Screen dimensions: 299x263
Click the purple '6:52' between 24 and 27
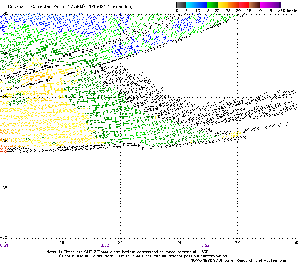click(205, 246)
